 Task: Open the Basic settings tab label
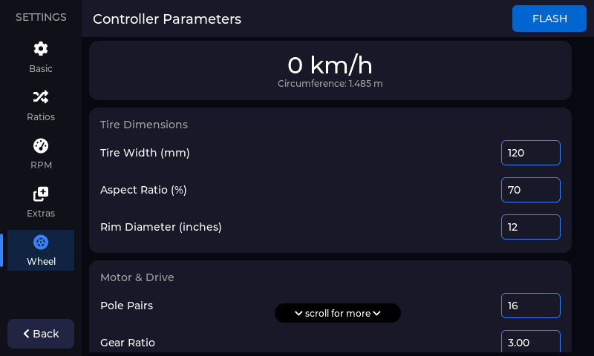click(x=41, y=69)
